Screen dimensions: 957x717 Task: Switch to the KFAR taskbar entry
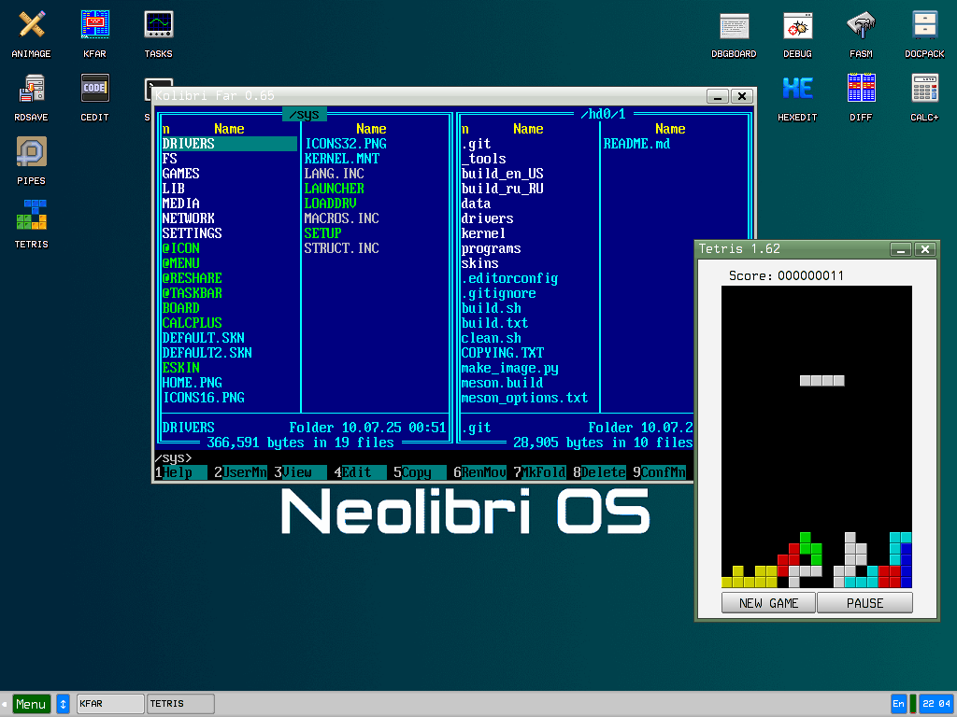click(110, 704)
